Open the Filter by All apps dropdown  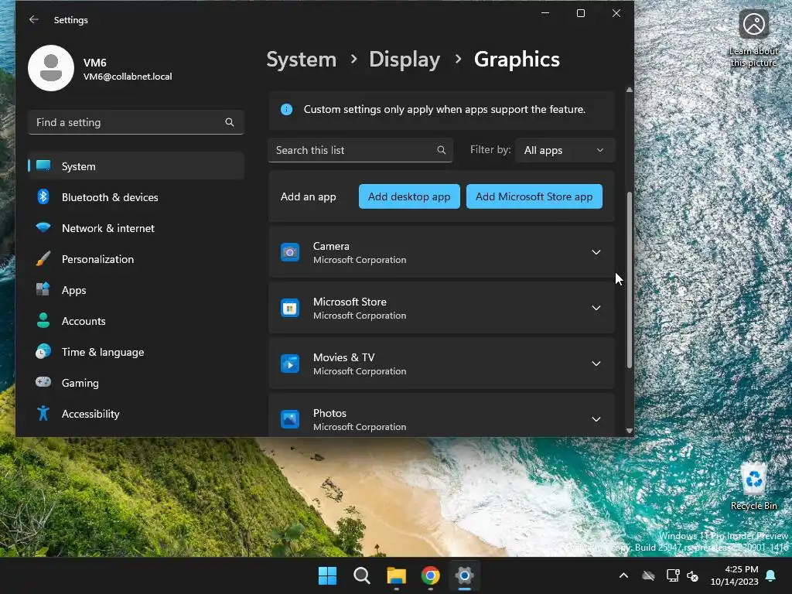point(565,150)
